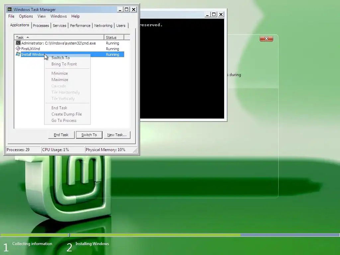Choose Go To Process in context menu
The width and height of the screenshot is (340, 255).
tap(67, 120)
